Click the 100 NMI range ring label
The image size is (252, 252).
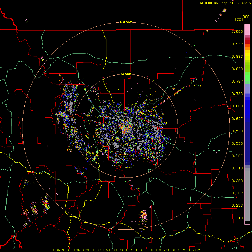126,22
